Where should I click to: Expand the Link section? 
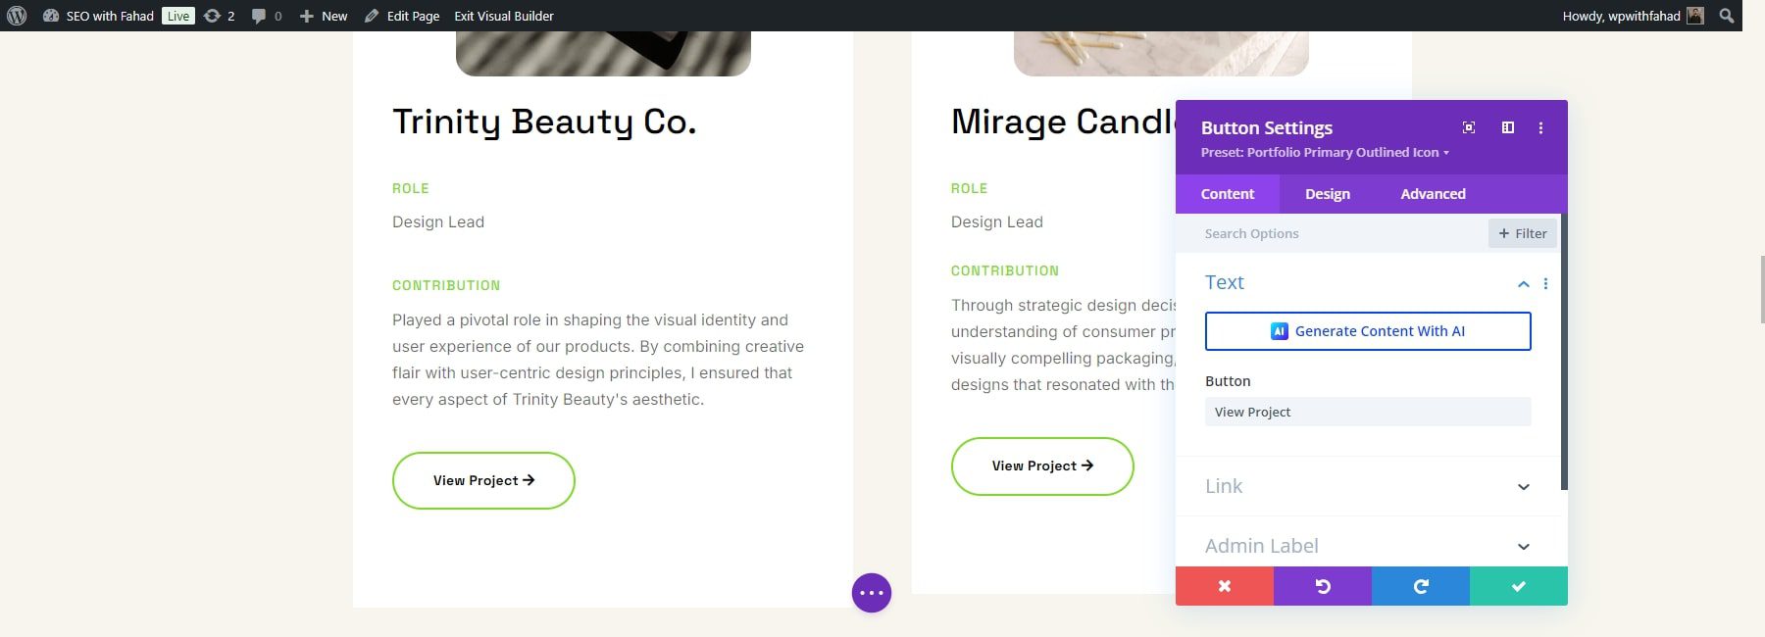(1367, 486)
